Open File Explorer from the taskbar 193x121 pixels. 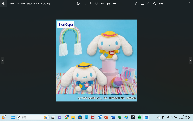73,117
